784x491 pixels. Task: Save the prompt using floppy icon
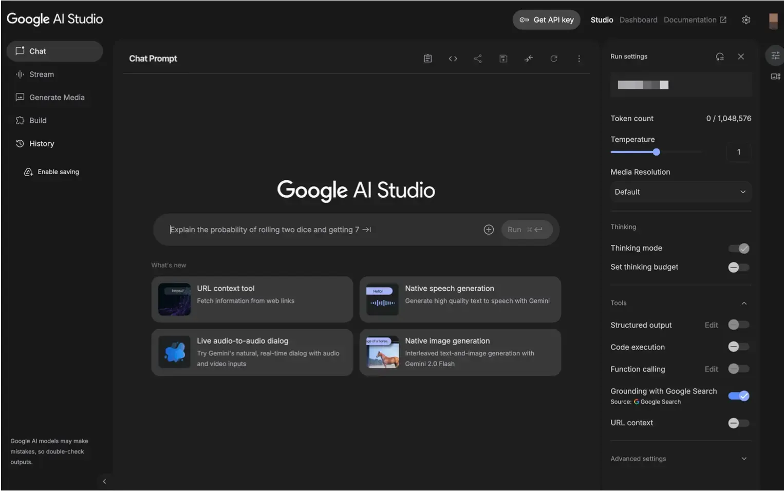point(503,59)
